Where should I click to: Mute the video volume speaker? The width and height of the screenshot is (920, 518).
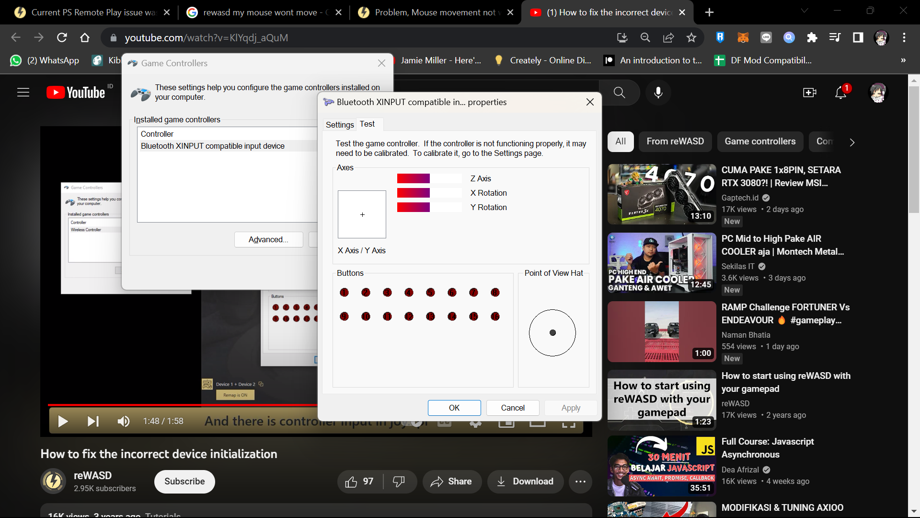pos(123,421)
